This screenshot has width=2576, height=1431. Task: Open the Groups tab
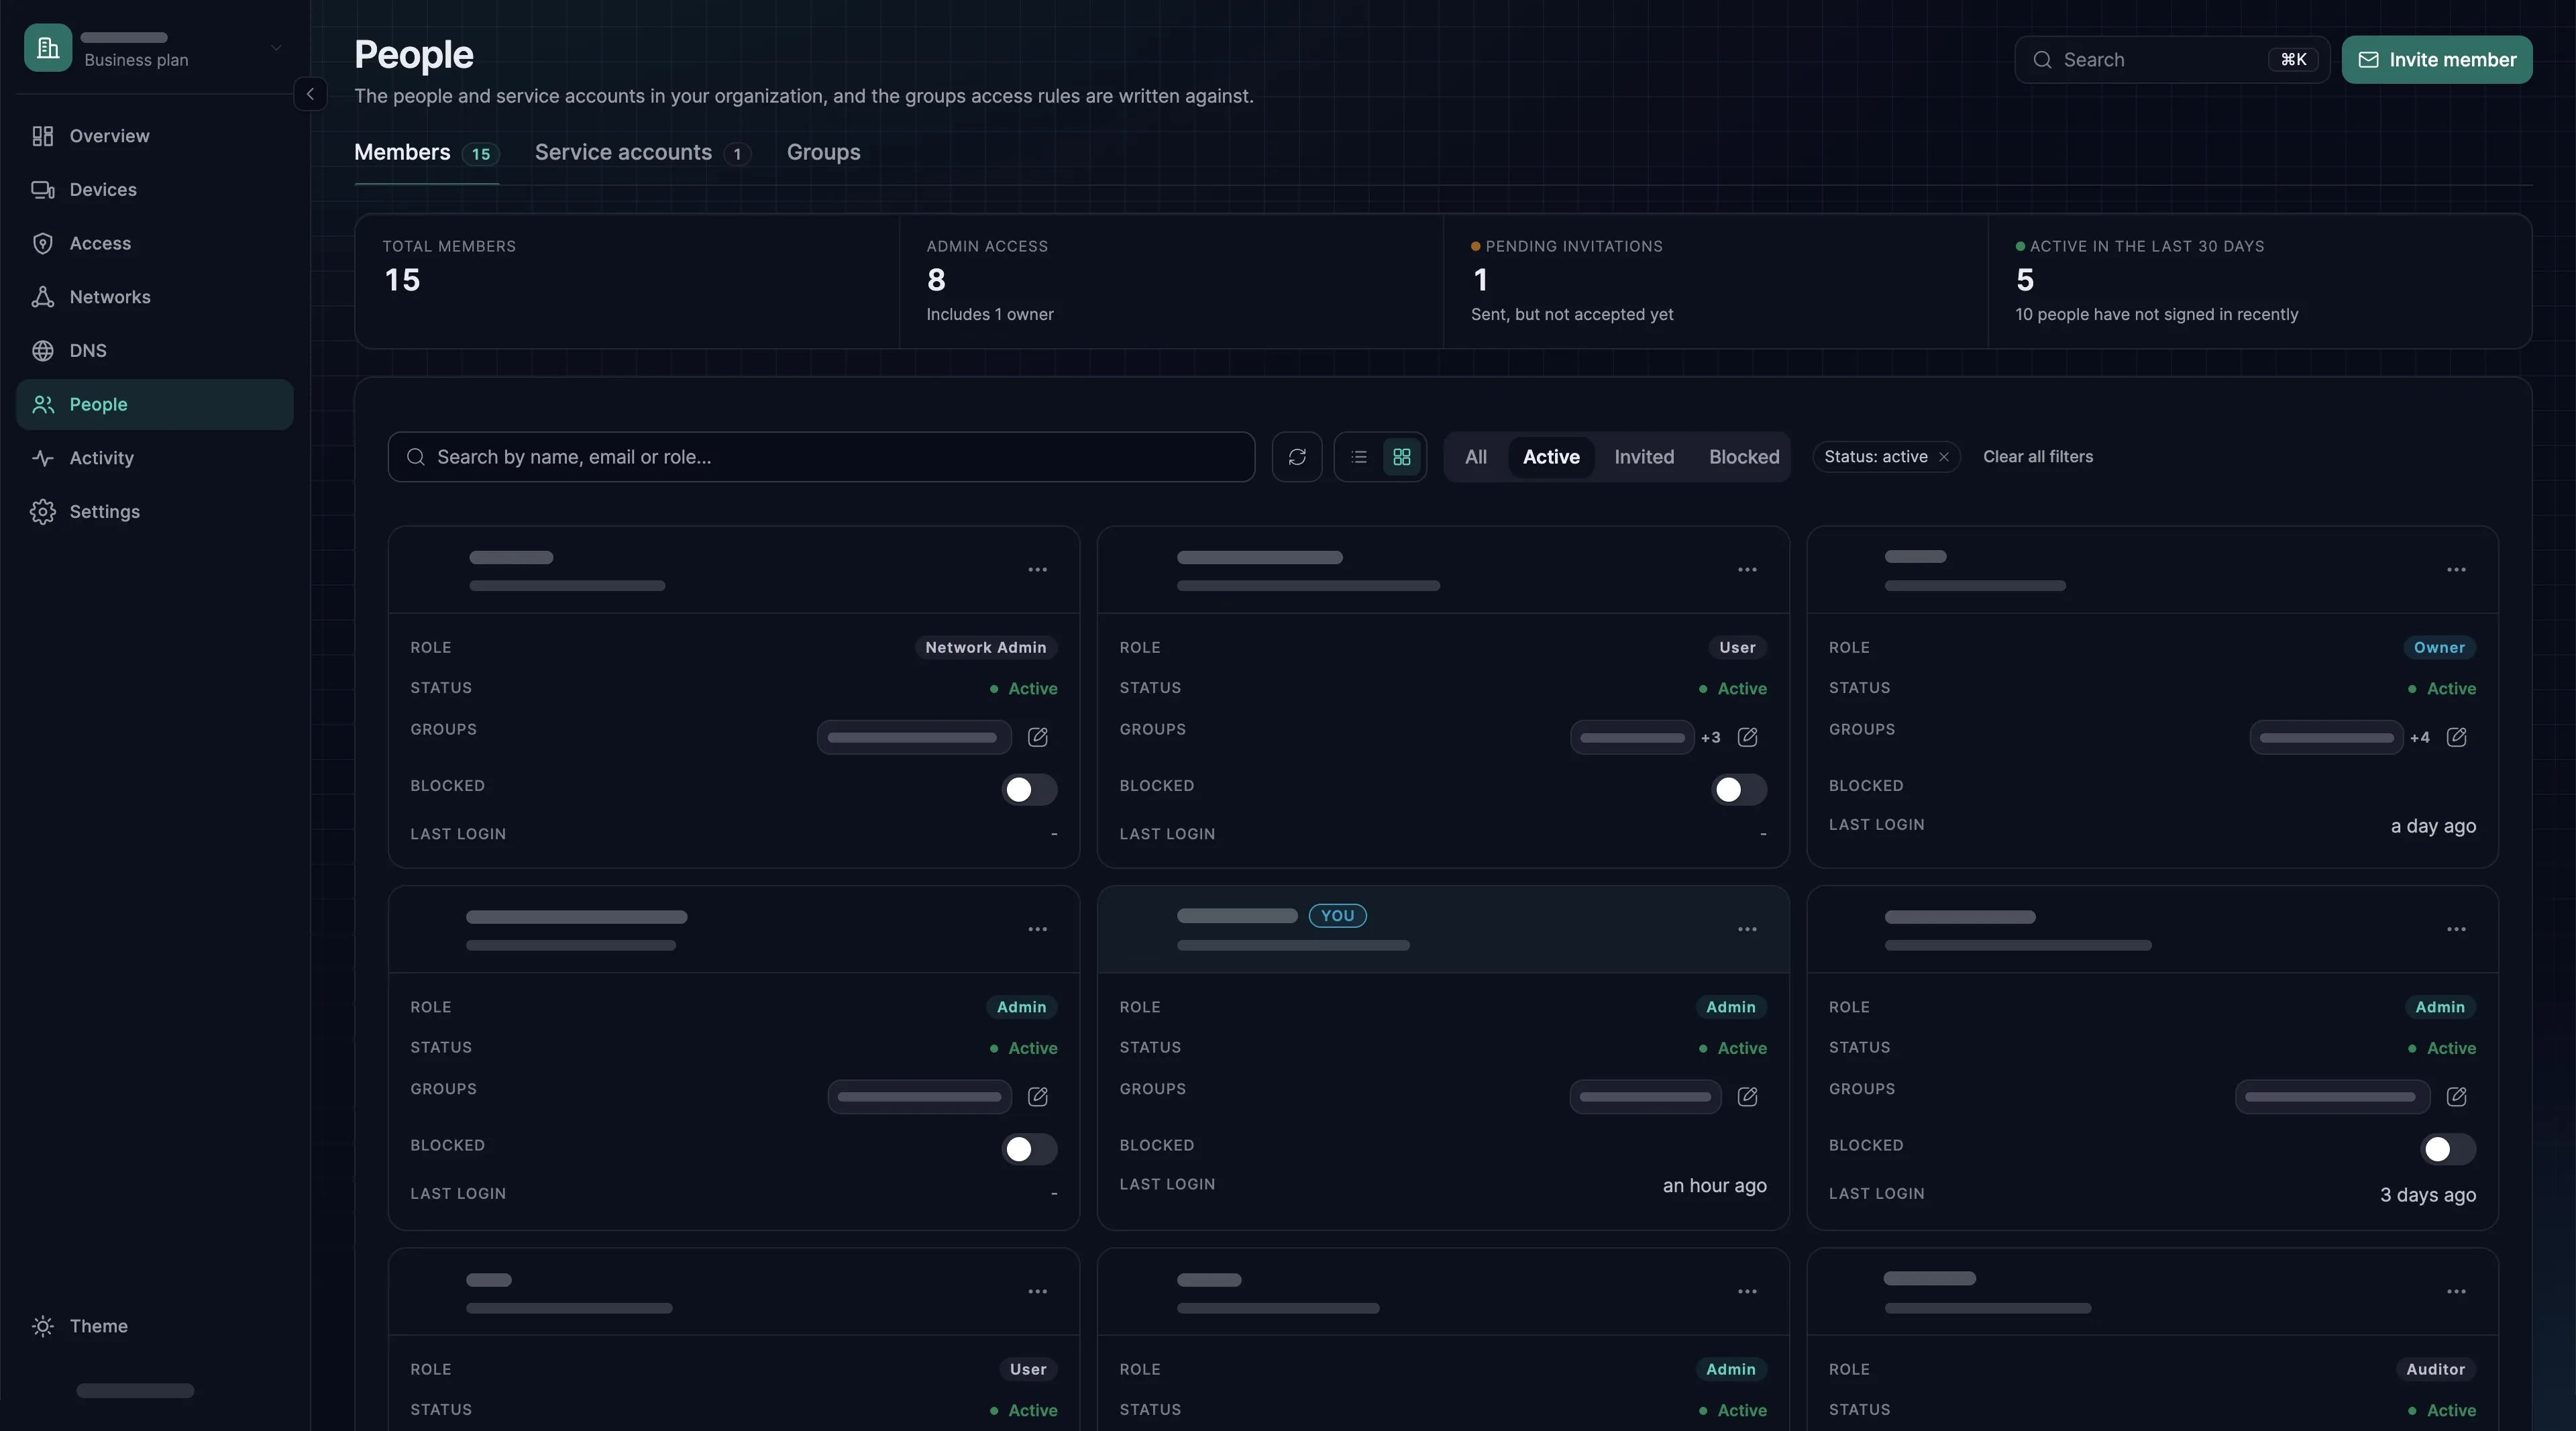point(823,153)
